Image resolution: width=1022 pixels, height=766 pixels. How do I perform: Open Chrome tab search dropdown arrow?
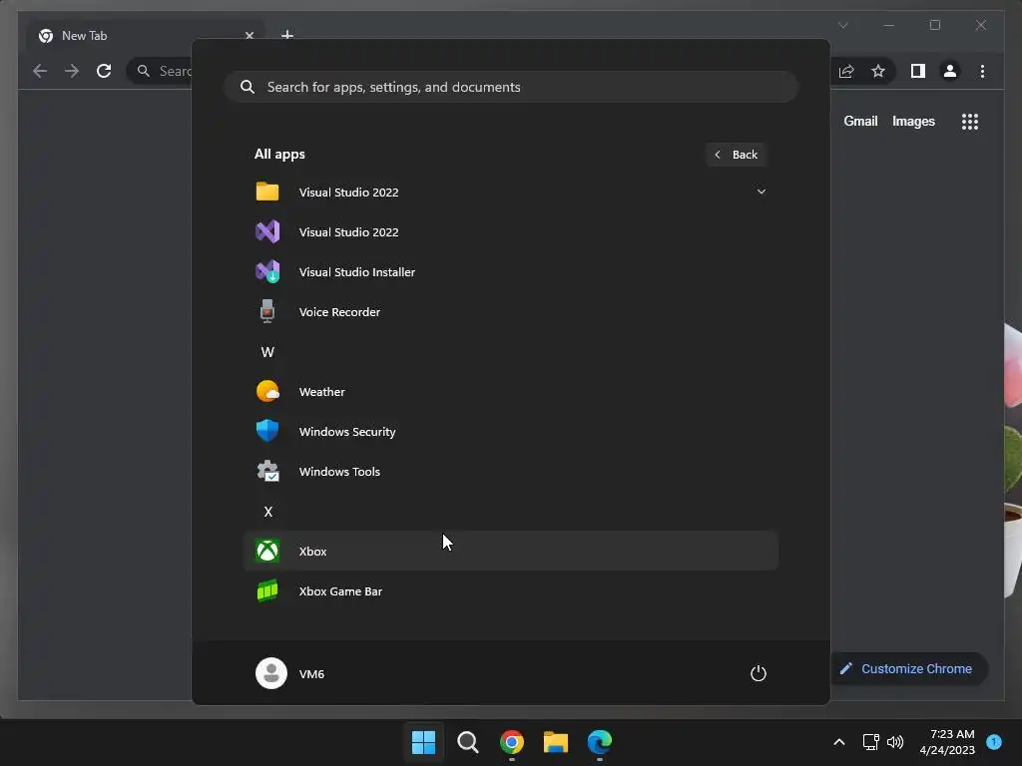pos(842,25)
